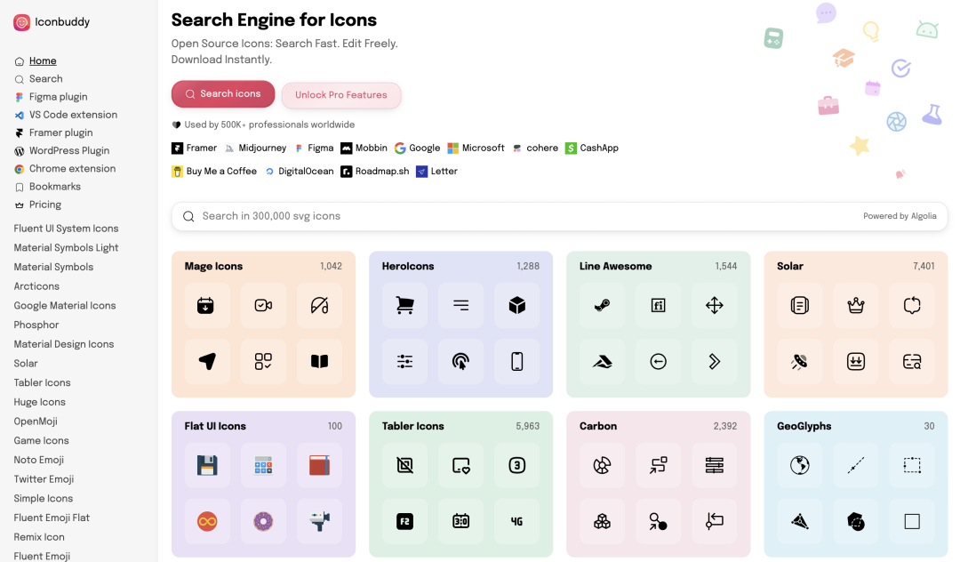Viewport: 960px width, 562px height.
Task: Select the cube icon in HeroIcons
Action: tap(517, 305)
